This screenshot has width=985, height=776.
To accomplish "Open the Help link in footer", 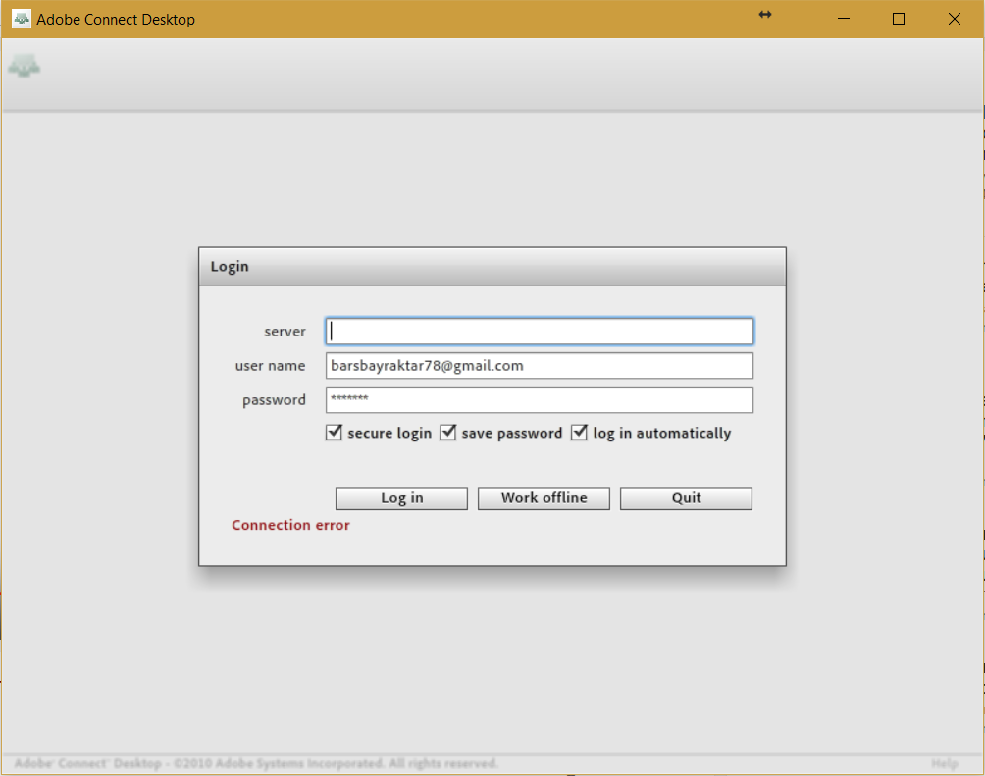I will (944, 763).
